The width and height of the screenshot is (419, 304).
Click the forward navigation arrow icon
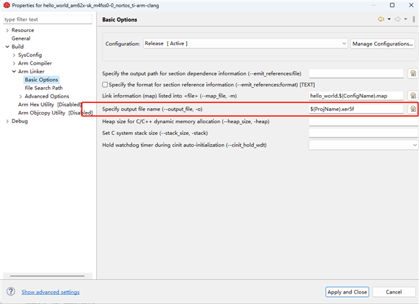tap(397, 20)
